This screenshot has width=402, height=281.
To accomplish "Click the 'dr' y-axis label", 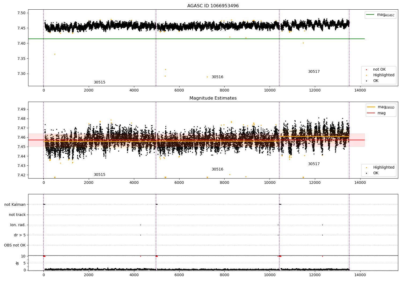I will (x=17, y=263).
